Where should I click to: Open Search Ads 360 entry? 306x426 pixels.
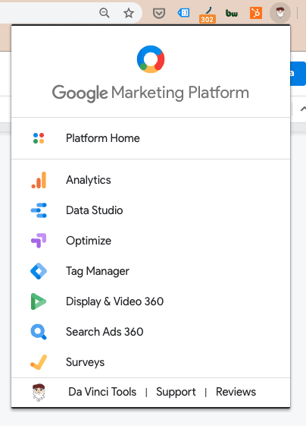[151, 332]
